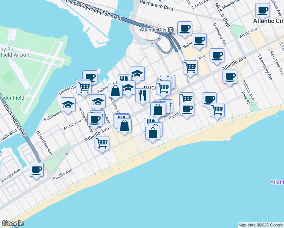Screen dimensions: 284x228
Task: Click the coffee cup marker near Sussex Ave
Action: click(36, 169)
